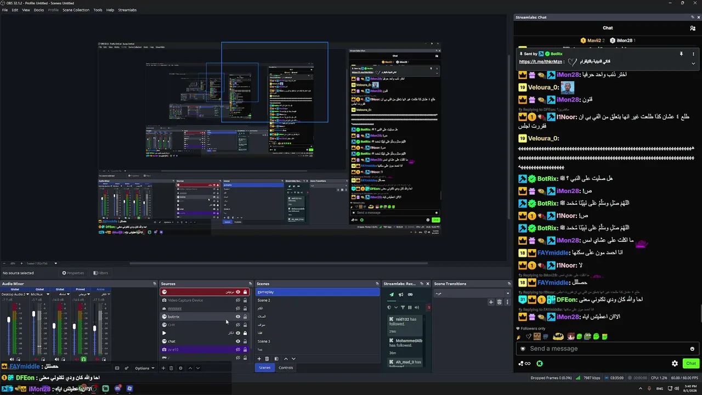Screen dimensions: 702x395
Task: Open Desktop Audio 2 channel dropdown
Action: click(x=27, y=294)
